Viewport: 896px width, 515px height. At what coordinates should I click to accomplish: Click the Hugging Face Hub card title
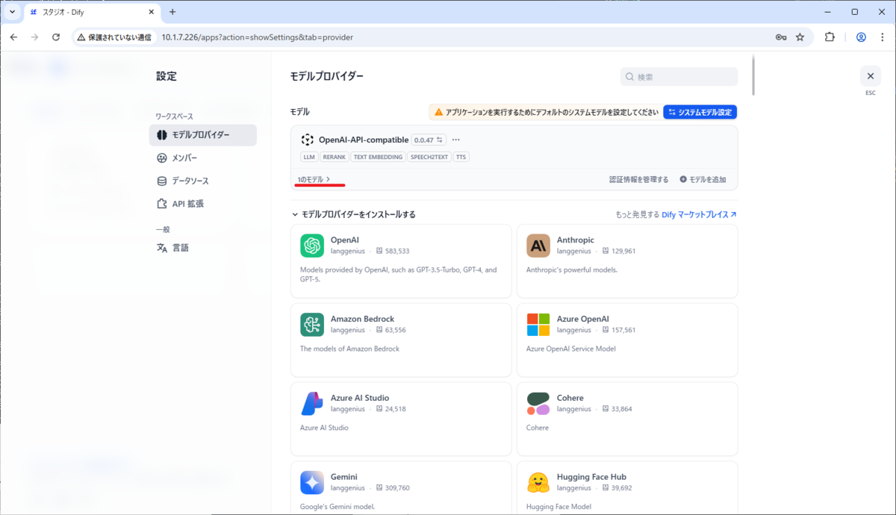[591, 477]
